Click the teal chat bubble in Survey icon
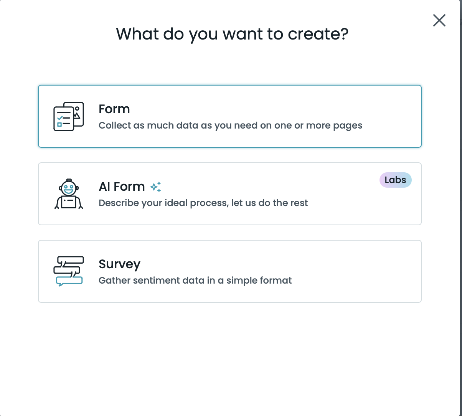Viewport: 462px width, 416px height. pos(69,281)
